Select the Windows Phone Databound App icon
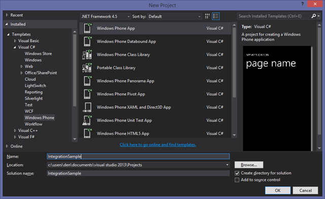Image resolution: width=325 pixels, height=199 pixels. coord(87,42)
